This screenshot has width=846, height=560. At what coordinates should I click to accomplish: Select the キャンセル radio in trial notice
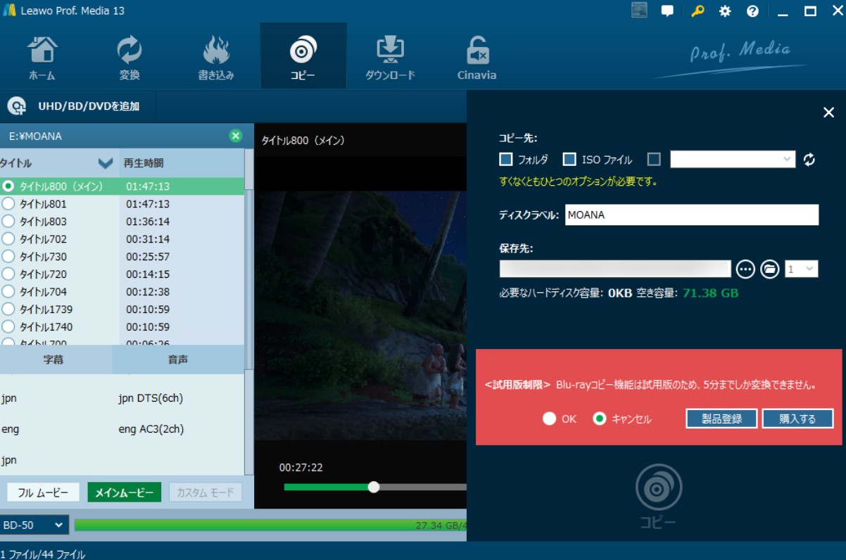pyautogui.click(x=600, y=419)
